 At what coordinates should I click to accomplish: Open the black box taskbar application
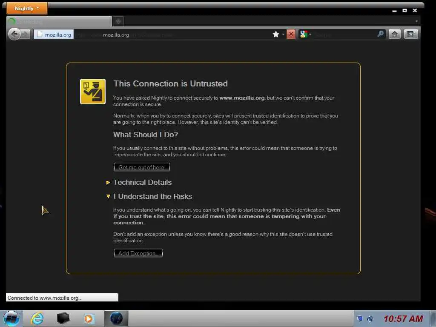pos(63,318)
